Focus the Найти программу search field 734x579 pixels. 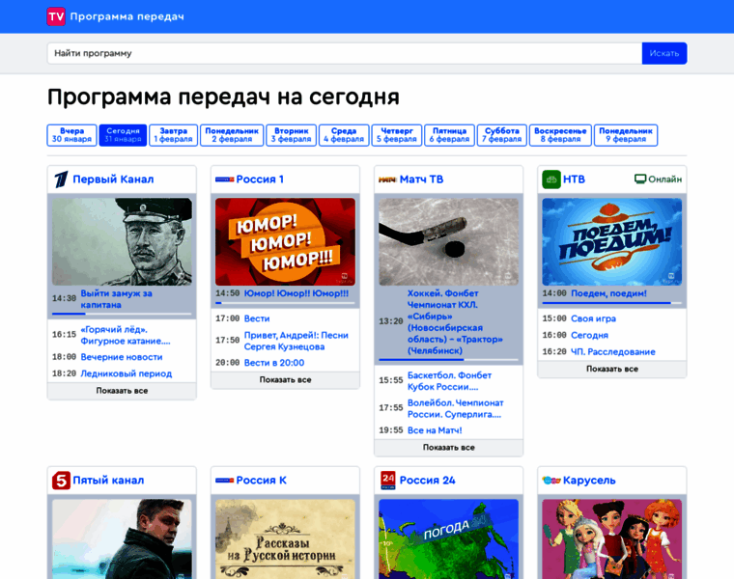[x=344, y=53]
